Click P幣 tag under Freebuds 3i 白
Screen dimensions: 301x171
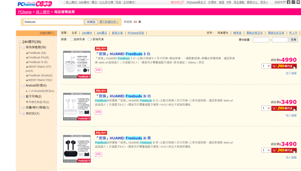[x=98, y=112]
